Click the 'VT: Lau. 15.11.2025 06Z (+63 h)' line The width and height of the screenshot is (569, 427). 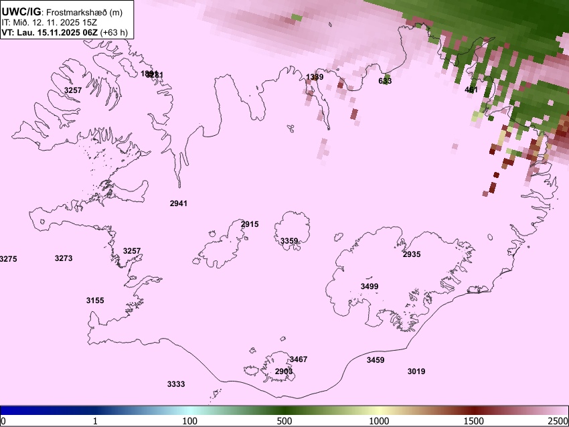(x=64, y=32)
